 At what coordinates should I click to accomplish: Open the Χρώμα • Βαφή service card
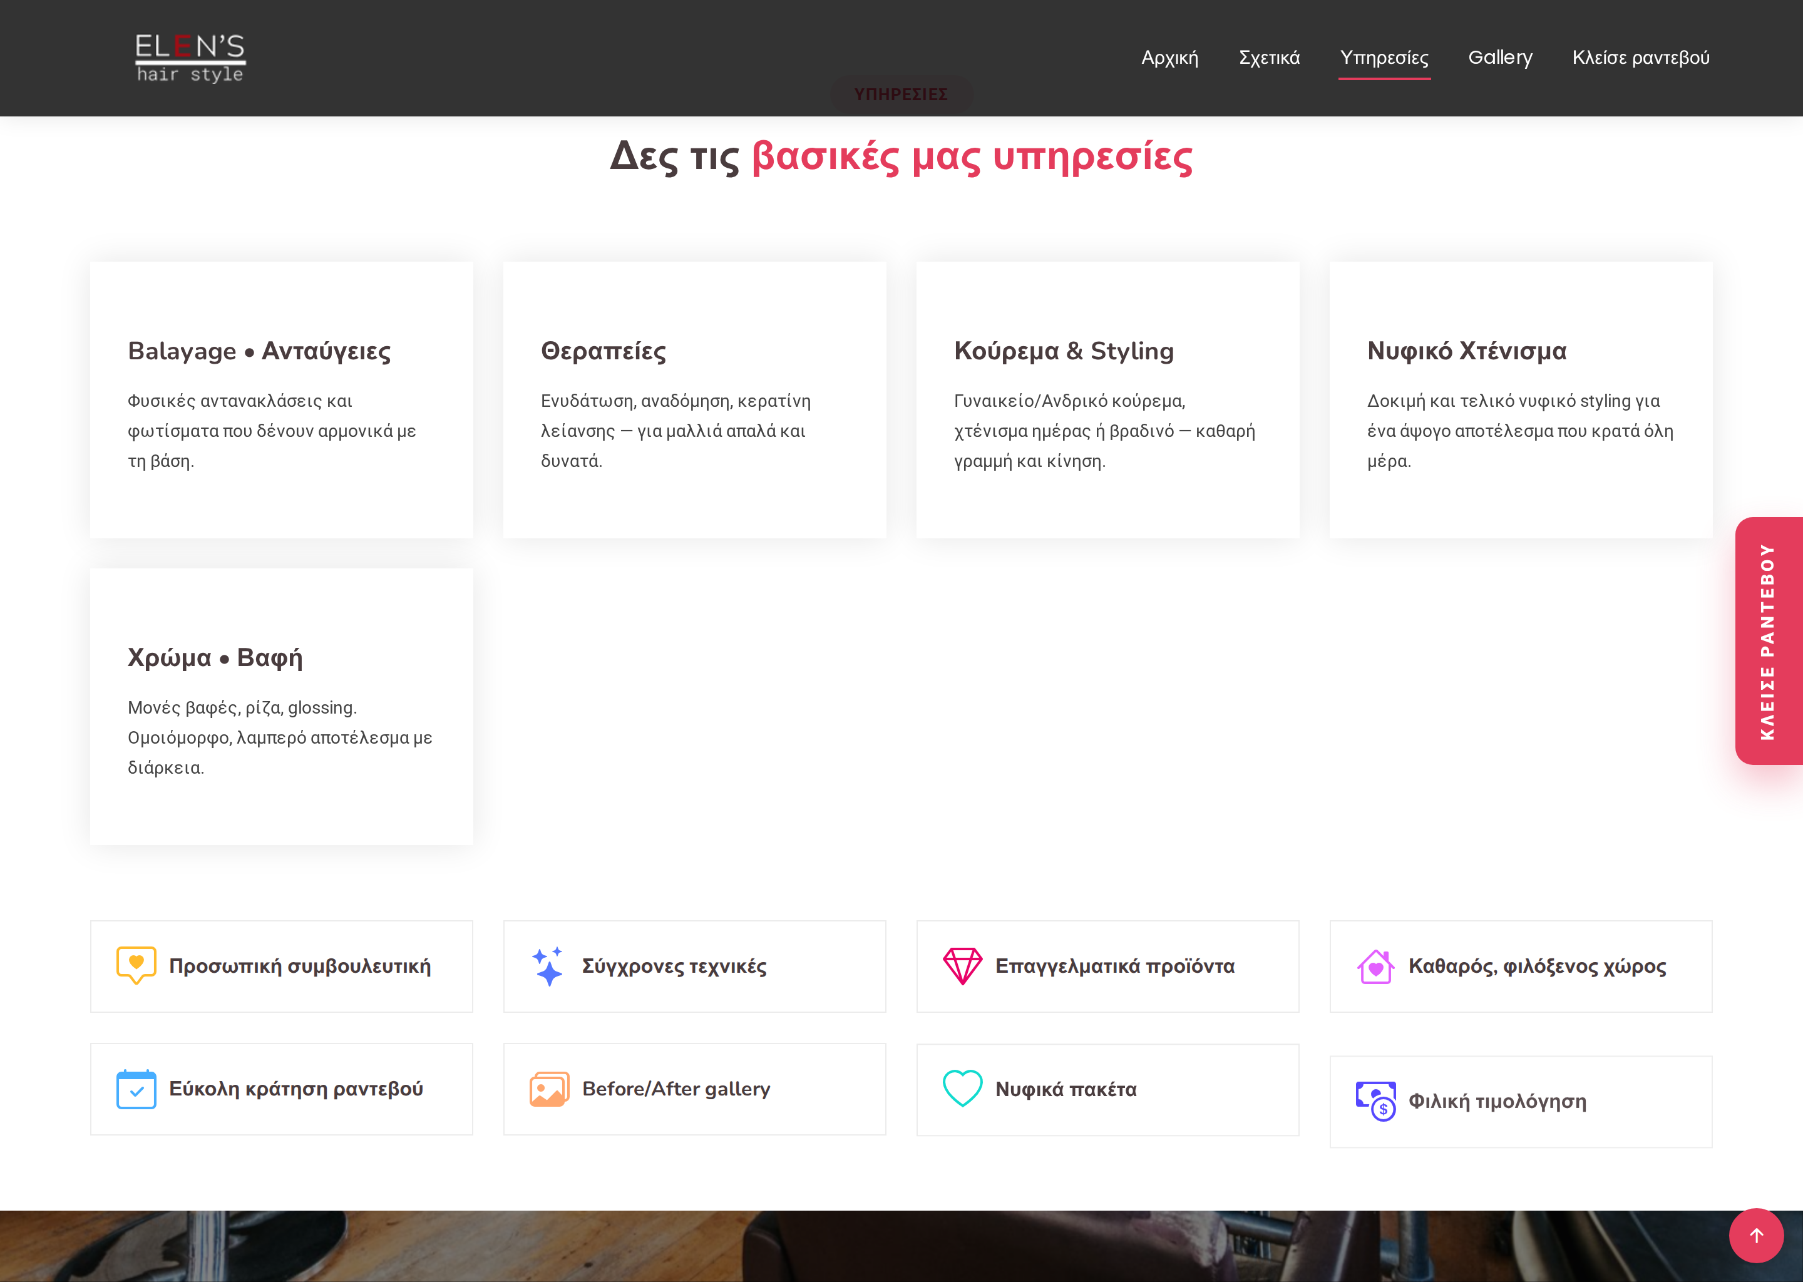point(282,707)
